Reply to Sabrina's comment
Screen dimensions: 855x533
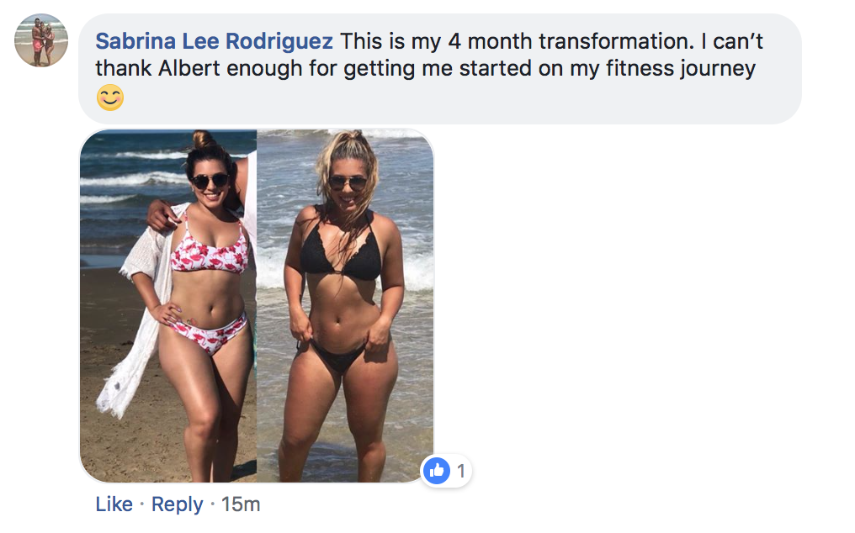pos(178,504)
